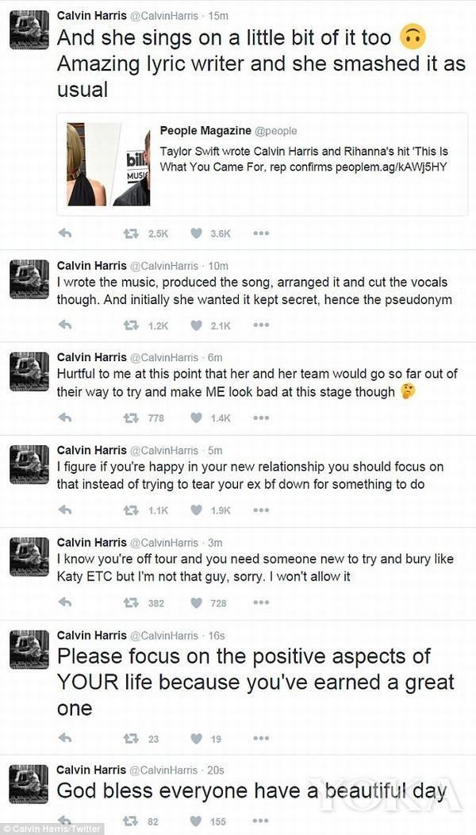Screen dimensions: 476x835
Task: Reply to the 'Katy ETC' tweet
Action: click(65, 602)
